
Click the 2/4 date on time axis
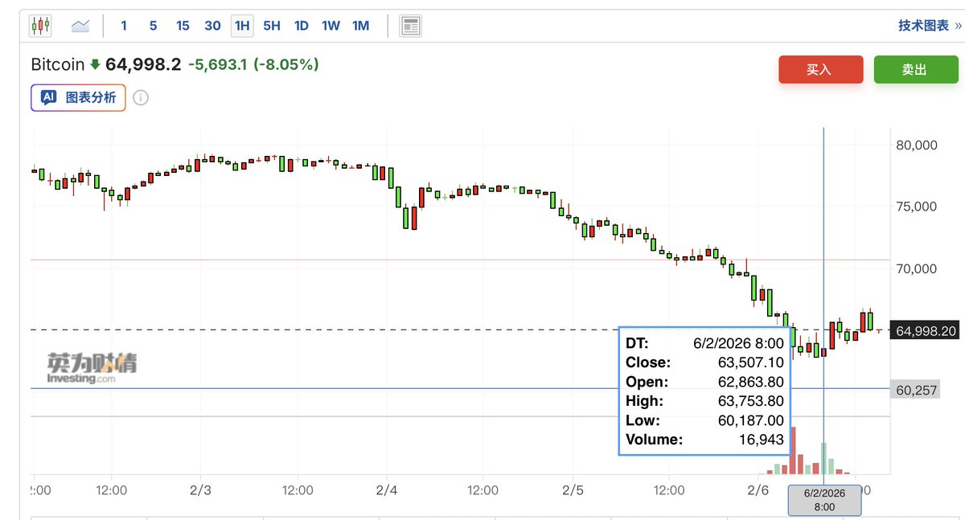point(387,489)
